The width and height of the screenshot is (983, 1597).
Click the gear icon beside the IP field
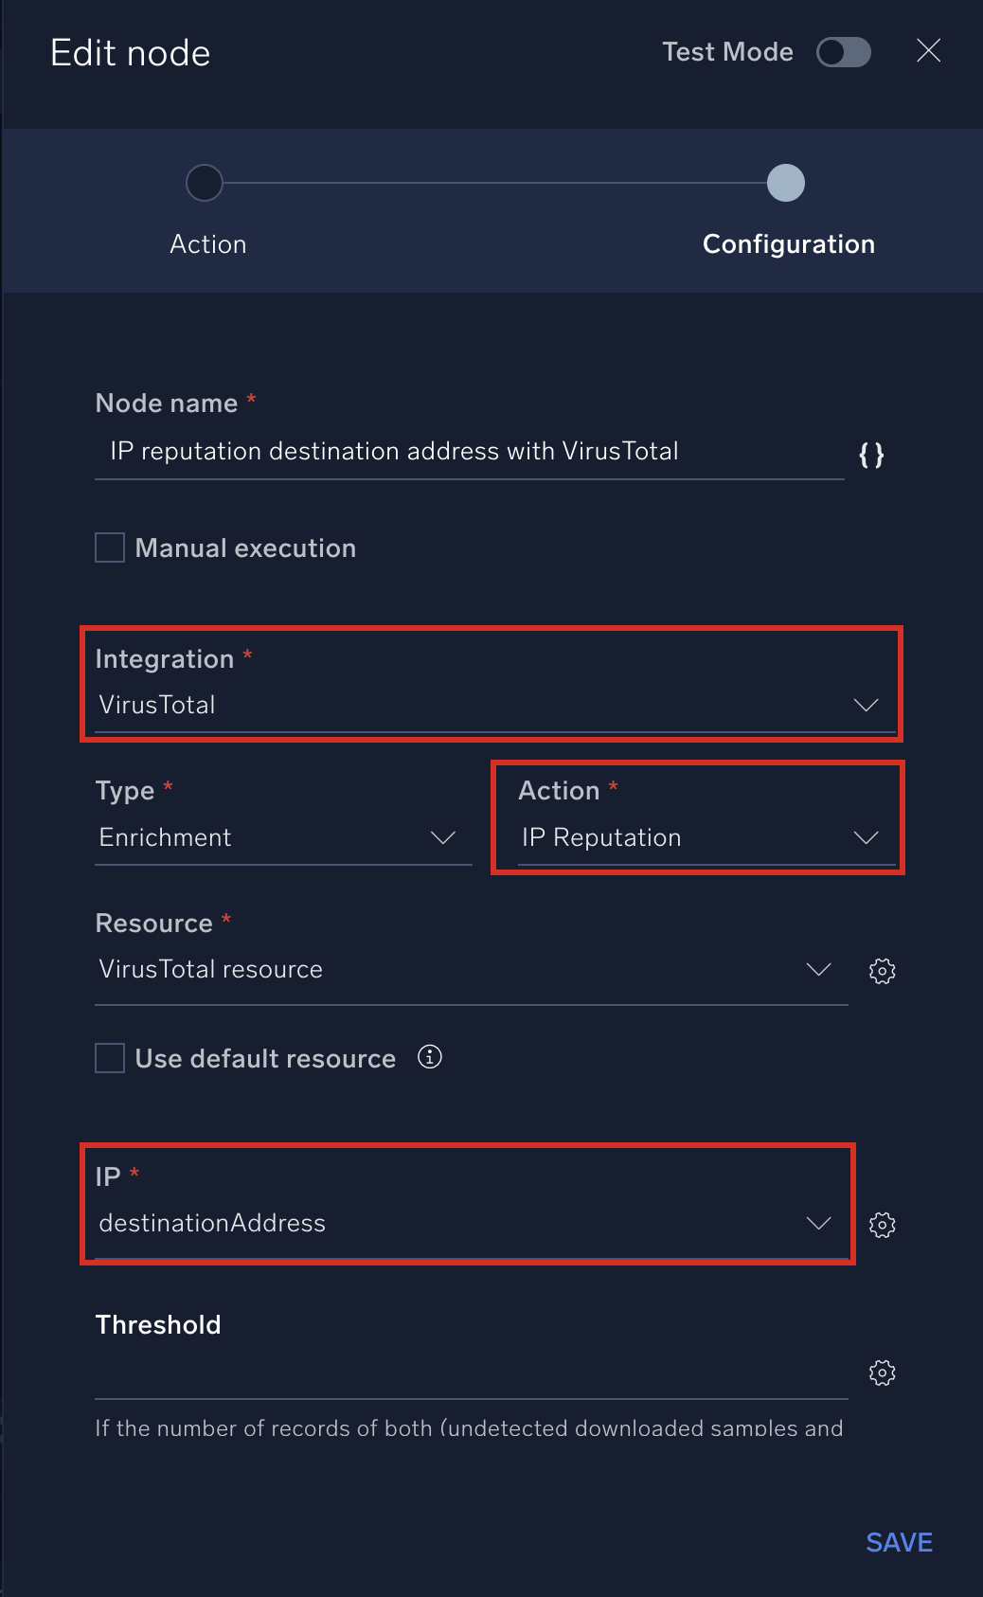pos(882,1224)
